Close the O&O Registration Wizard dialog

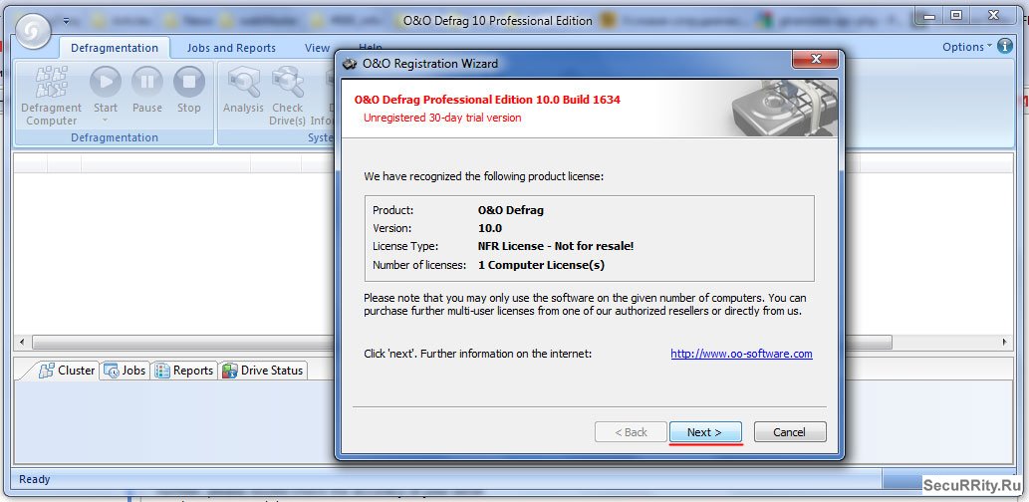pos(815,59)
